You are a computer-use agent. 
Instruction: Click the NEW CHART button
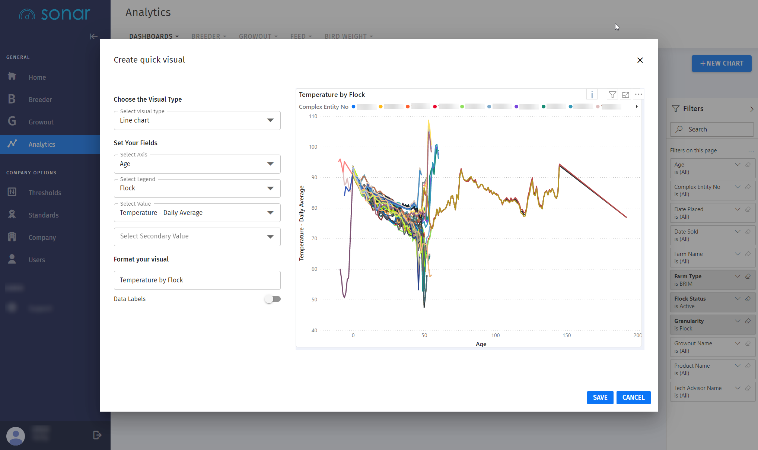pos(722,63)
